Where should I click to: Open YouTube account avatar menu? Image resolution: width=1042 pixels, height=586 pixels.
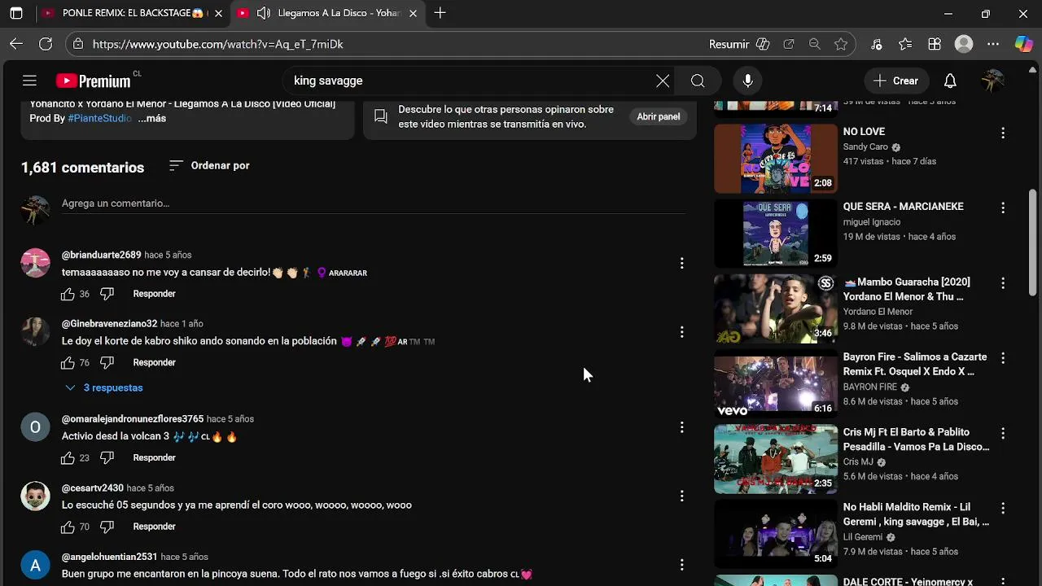pos(992,81)
